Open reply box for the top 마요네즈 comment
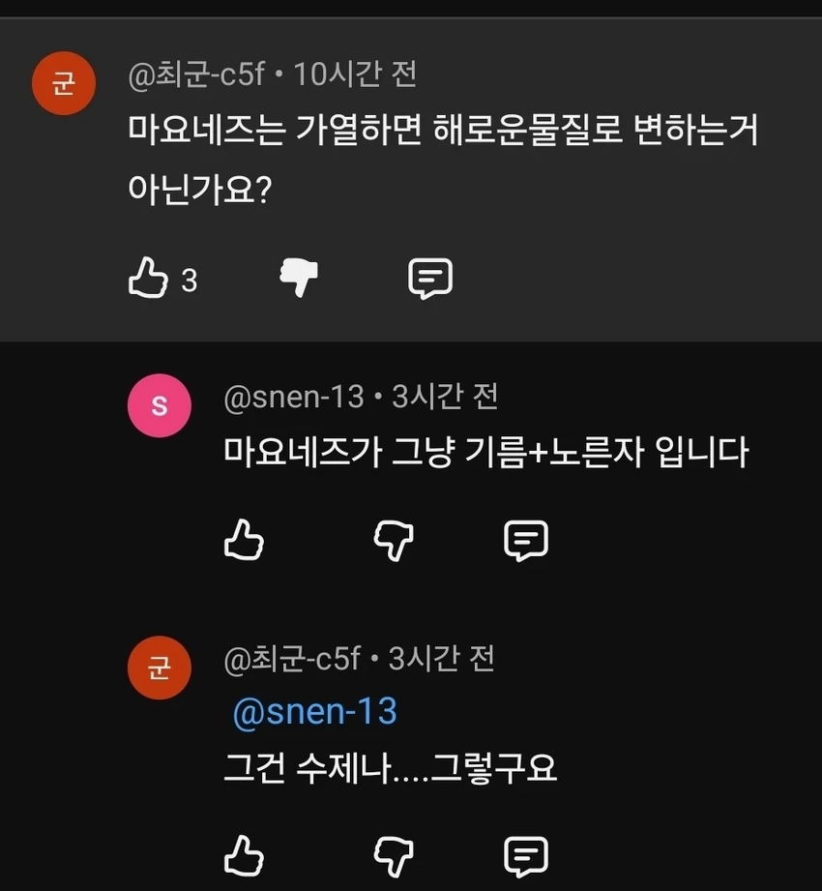This screenshot has height=891, width=822. [430, 279]
